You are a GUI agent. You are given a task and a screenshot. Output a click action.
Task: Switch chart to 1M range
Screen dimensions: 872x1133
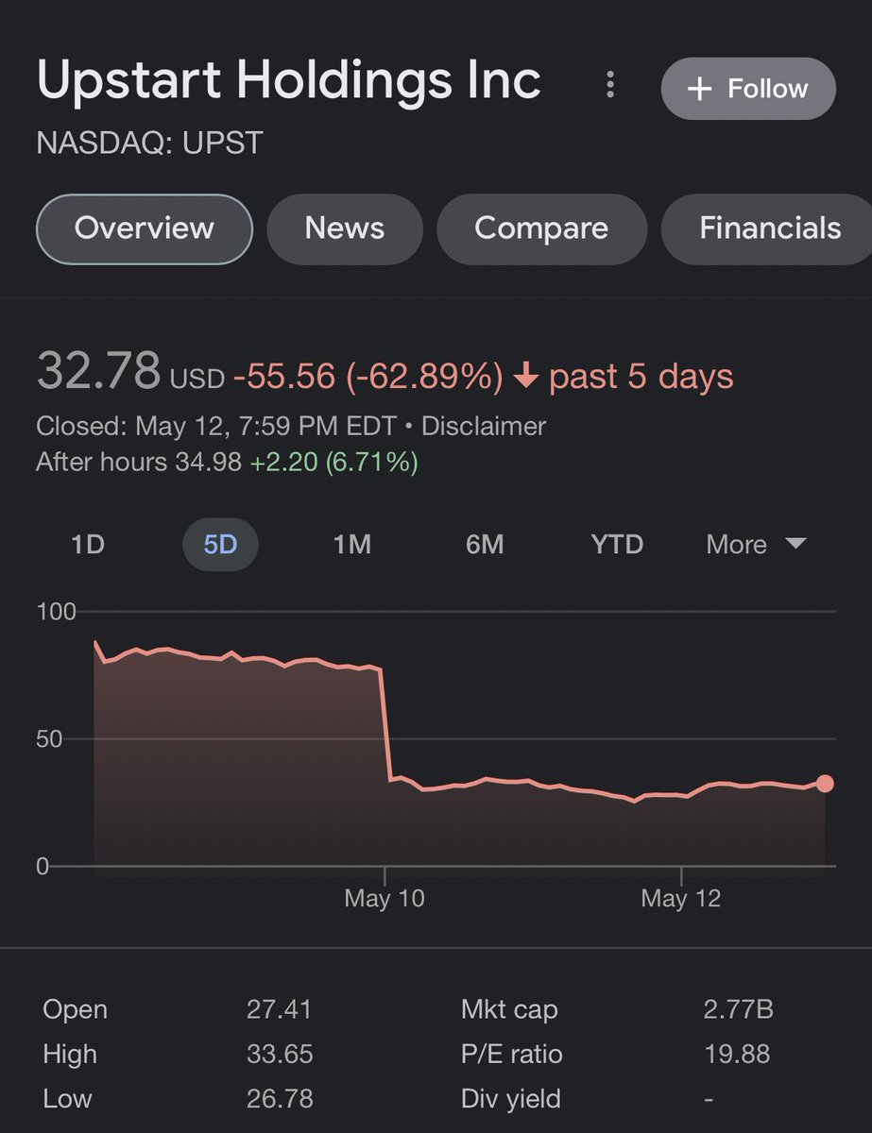352,545
